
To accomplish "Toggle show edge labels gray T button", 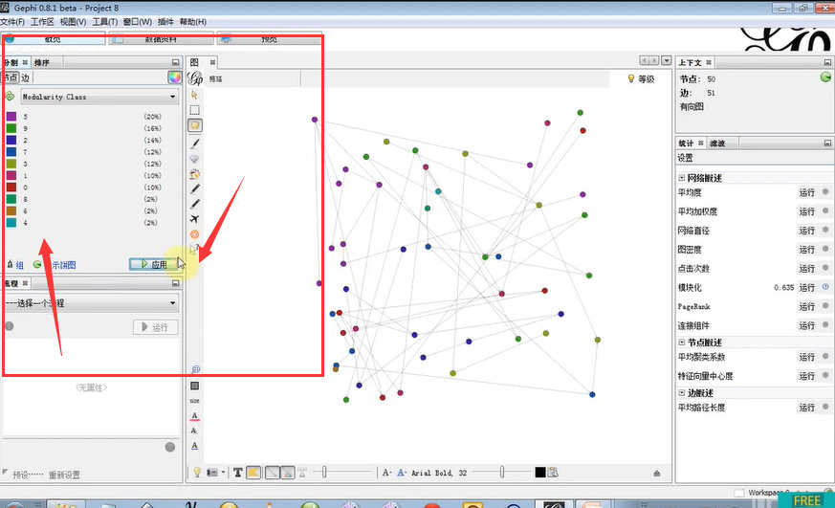I will (x=302, y=473).
